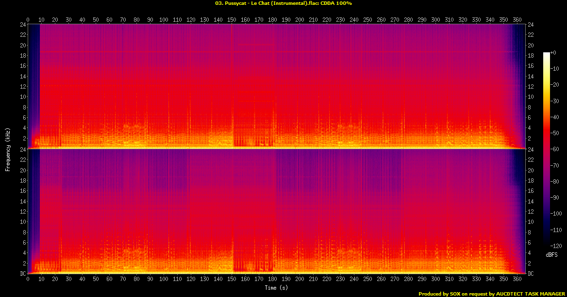Click the "AUCDTECT TASK MANAGER" words in the footer
Screen dimensions: 567x297
pyautogui.click(x=531, y=294)
